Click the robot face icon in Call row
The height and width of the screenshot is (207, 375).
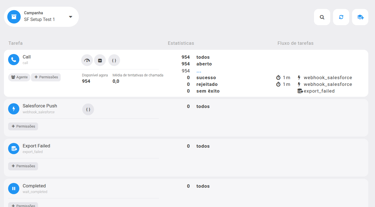click(100, 60)
